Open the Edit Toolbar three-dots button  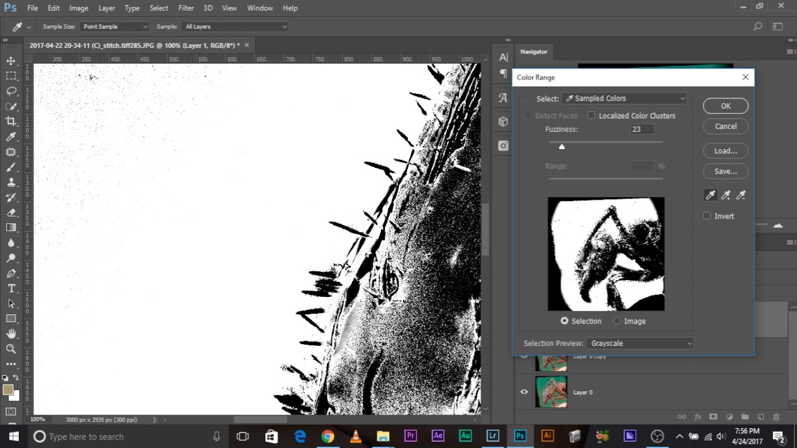pyautogui.click(x=11, y=364)
